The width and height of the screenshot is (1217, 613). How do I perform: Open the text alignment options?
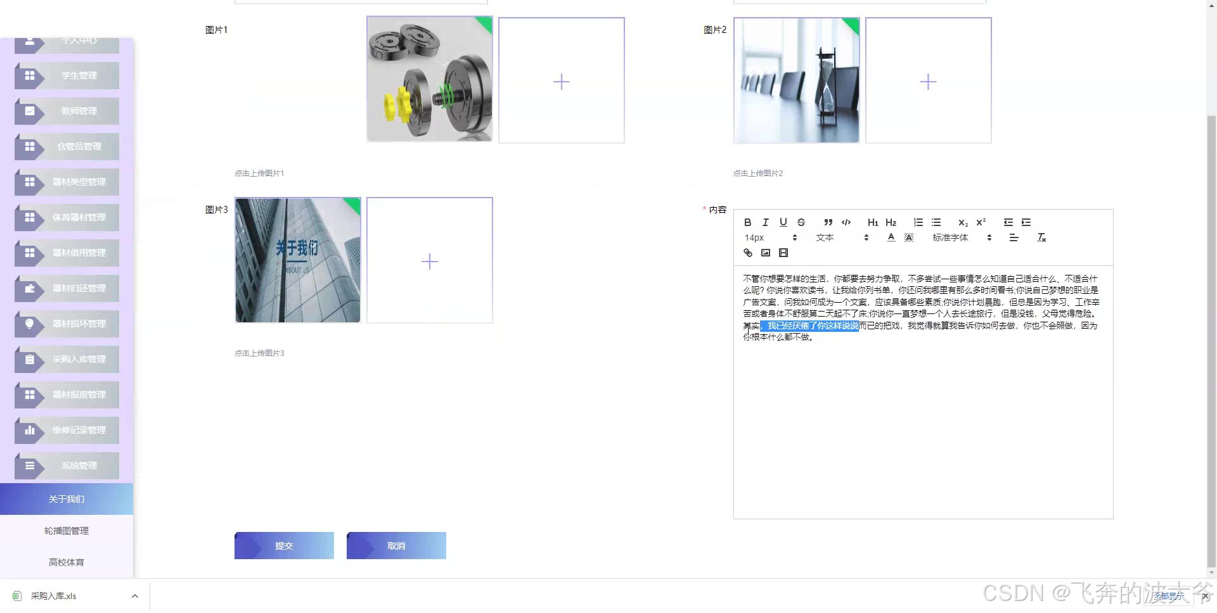pyautogui.click(x=1014, y=237)
